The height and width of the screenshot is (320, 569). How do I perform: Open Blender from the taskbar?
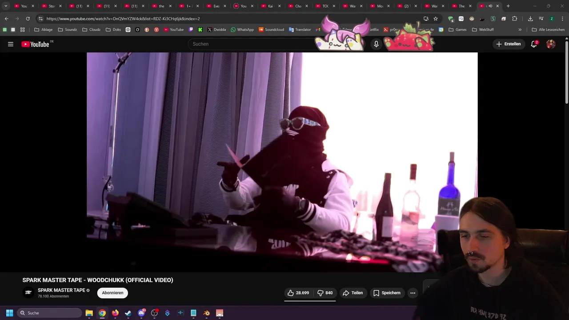point(207,313)
